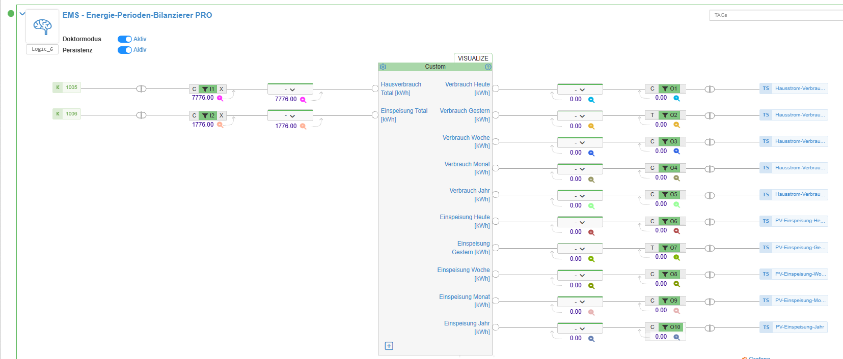Toggle Doktormodus switch off
Image resolution: width=843 pixels, height=359 pixels.
(x=125, y=39)
